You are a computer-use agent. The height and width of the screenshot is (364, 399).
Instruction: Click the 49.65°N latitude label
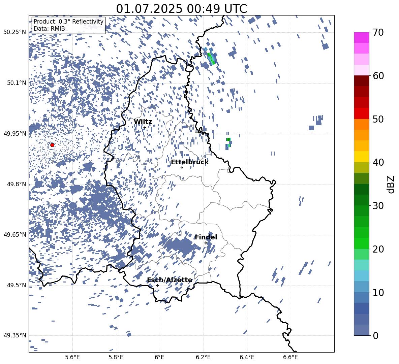[15, 234]
